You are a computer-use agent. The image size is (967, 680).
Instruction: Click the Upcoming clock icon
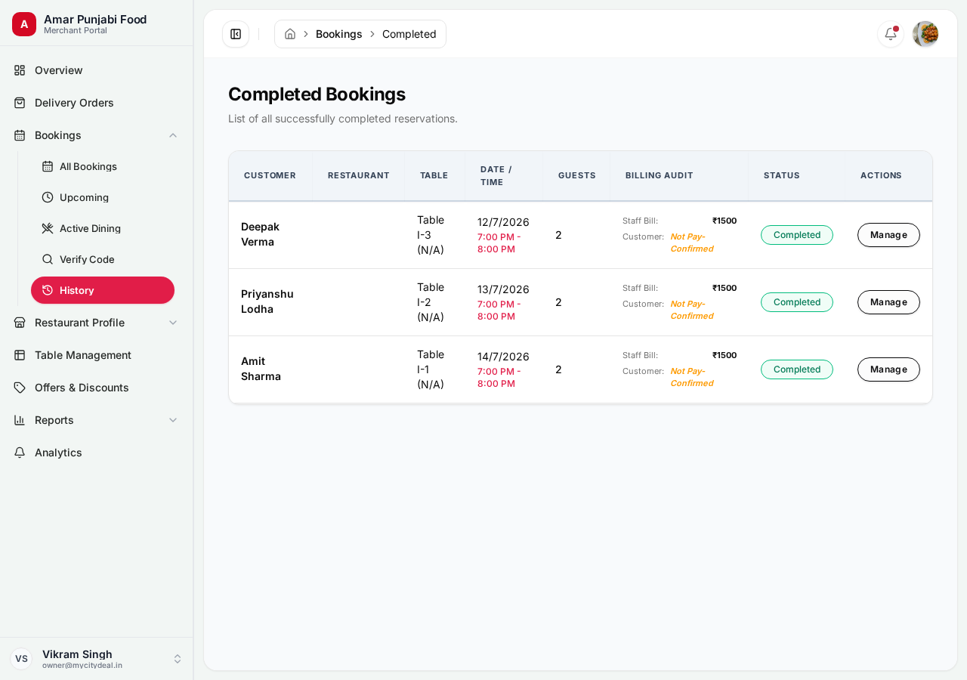point(48,197)
